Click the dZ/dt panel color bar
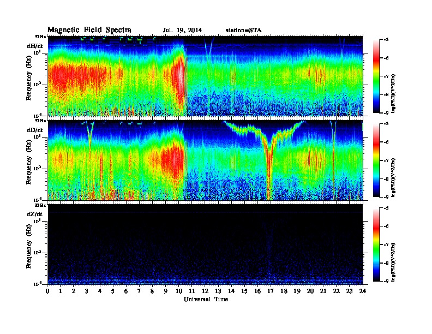 376,244
